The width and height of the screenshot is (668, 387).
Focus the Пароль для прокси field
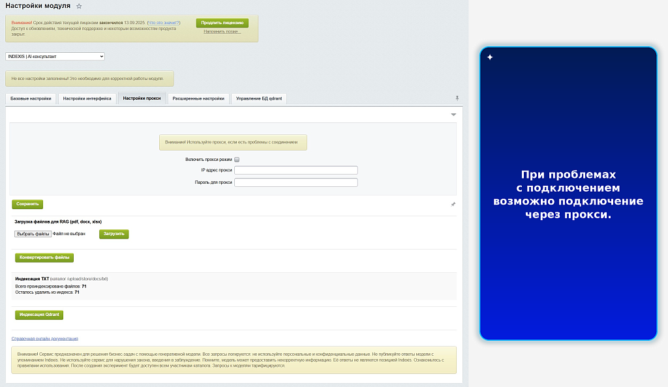(296, 182)
